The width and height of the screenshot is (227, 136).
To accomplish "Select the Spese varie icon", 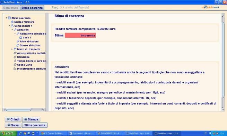I will click(x=15, y=65).
